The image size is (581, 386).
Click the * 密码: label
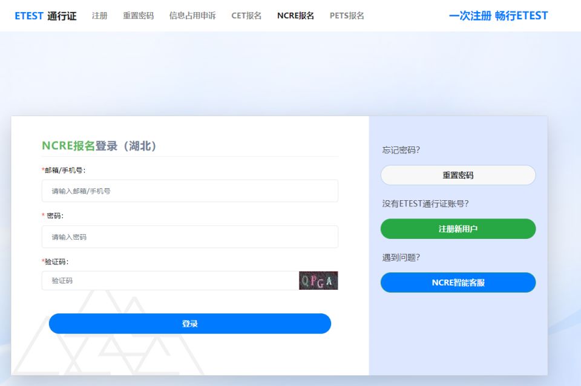(x=53, y=215)
